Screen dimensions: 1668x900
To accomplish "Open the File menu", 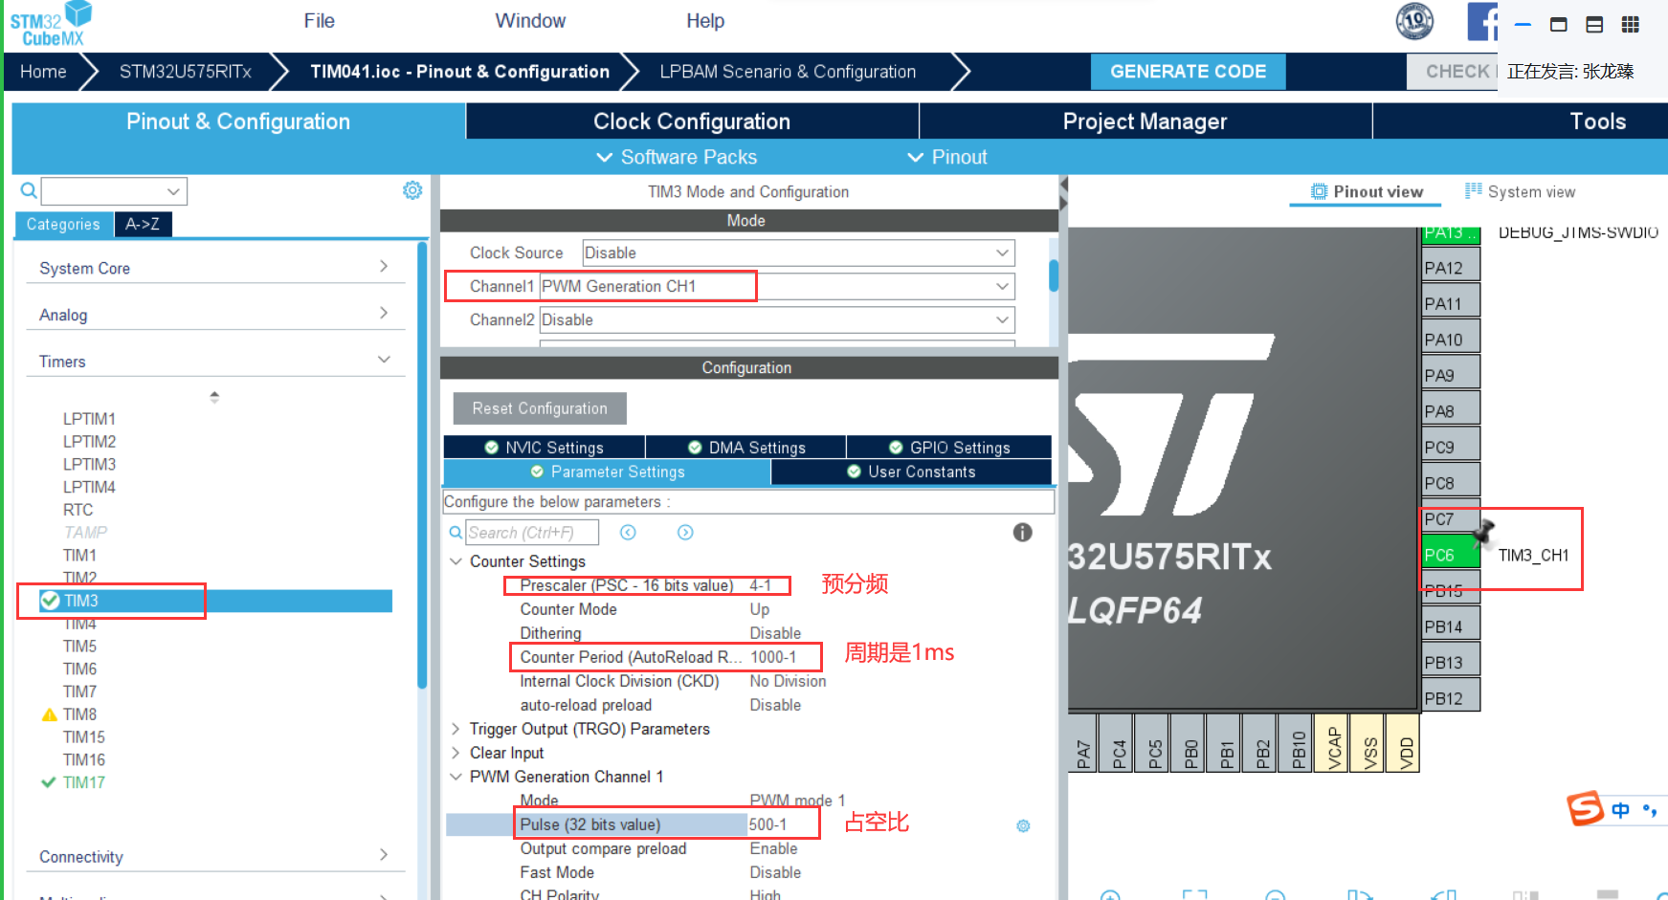I will 319,21.
